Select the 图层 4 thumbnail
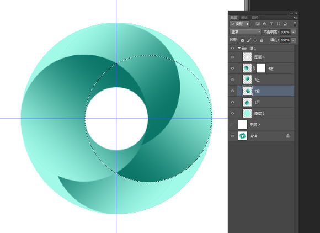The image size is (320, 233). (247, 57)
